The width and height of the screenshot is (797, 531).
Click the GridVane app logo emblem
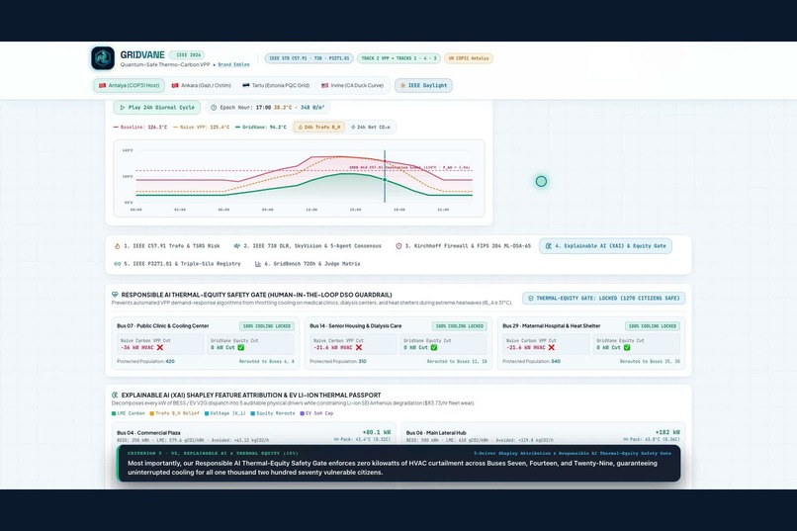click(103, 58)
